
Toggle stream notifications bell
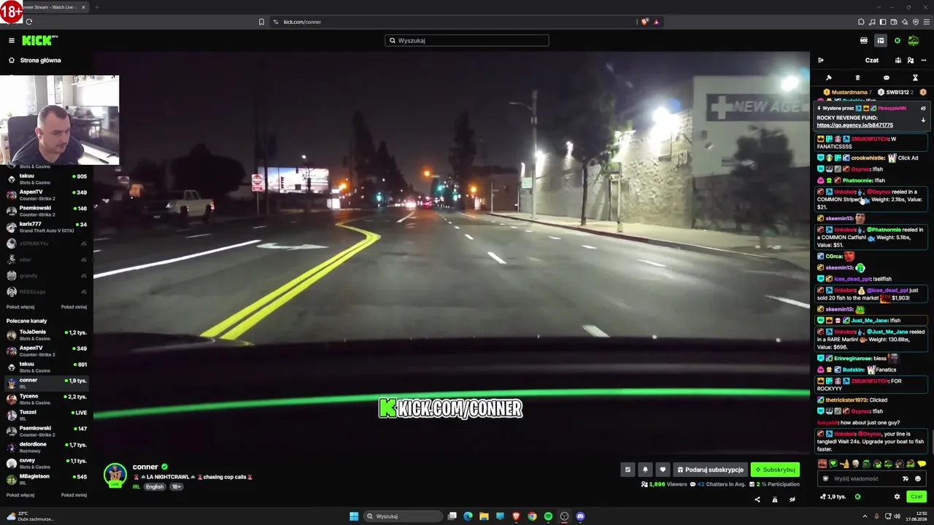click(645, 470)
